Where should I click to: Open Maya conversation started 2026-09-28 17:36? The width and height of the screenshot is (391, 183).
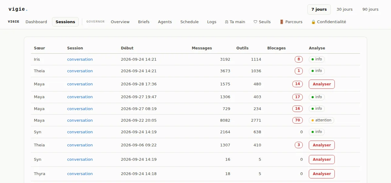[x=80, y=84]
